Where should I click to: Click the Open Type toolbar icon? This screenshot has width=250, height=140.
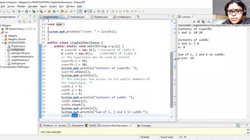pos(62,11)
